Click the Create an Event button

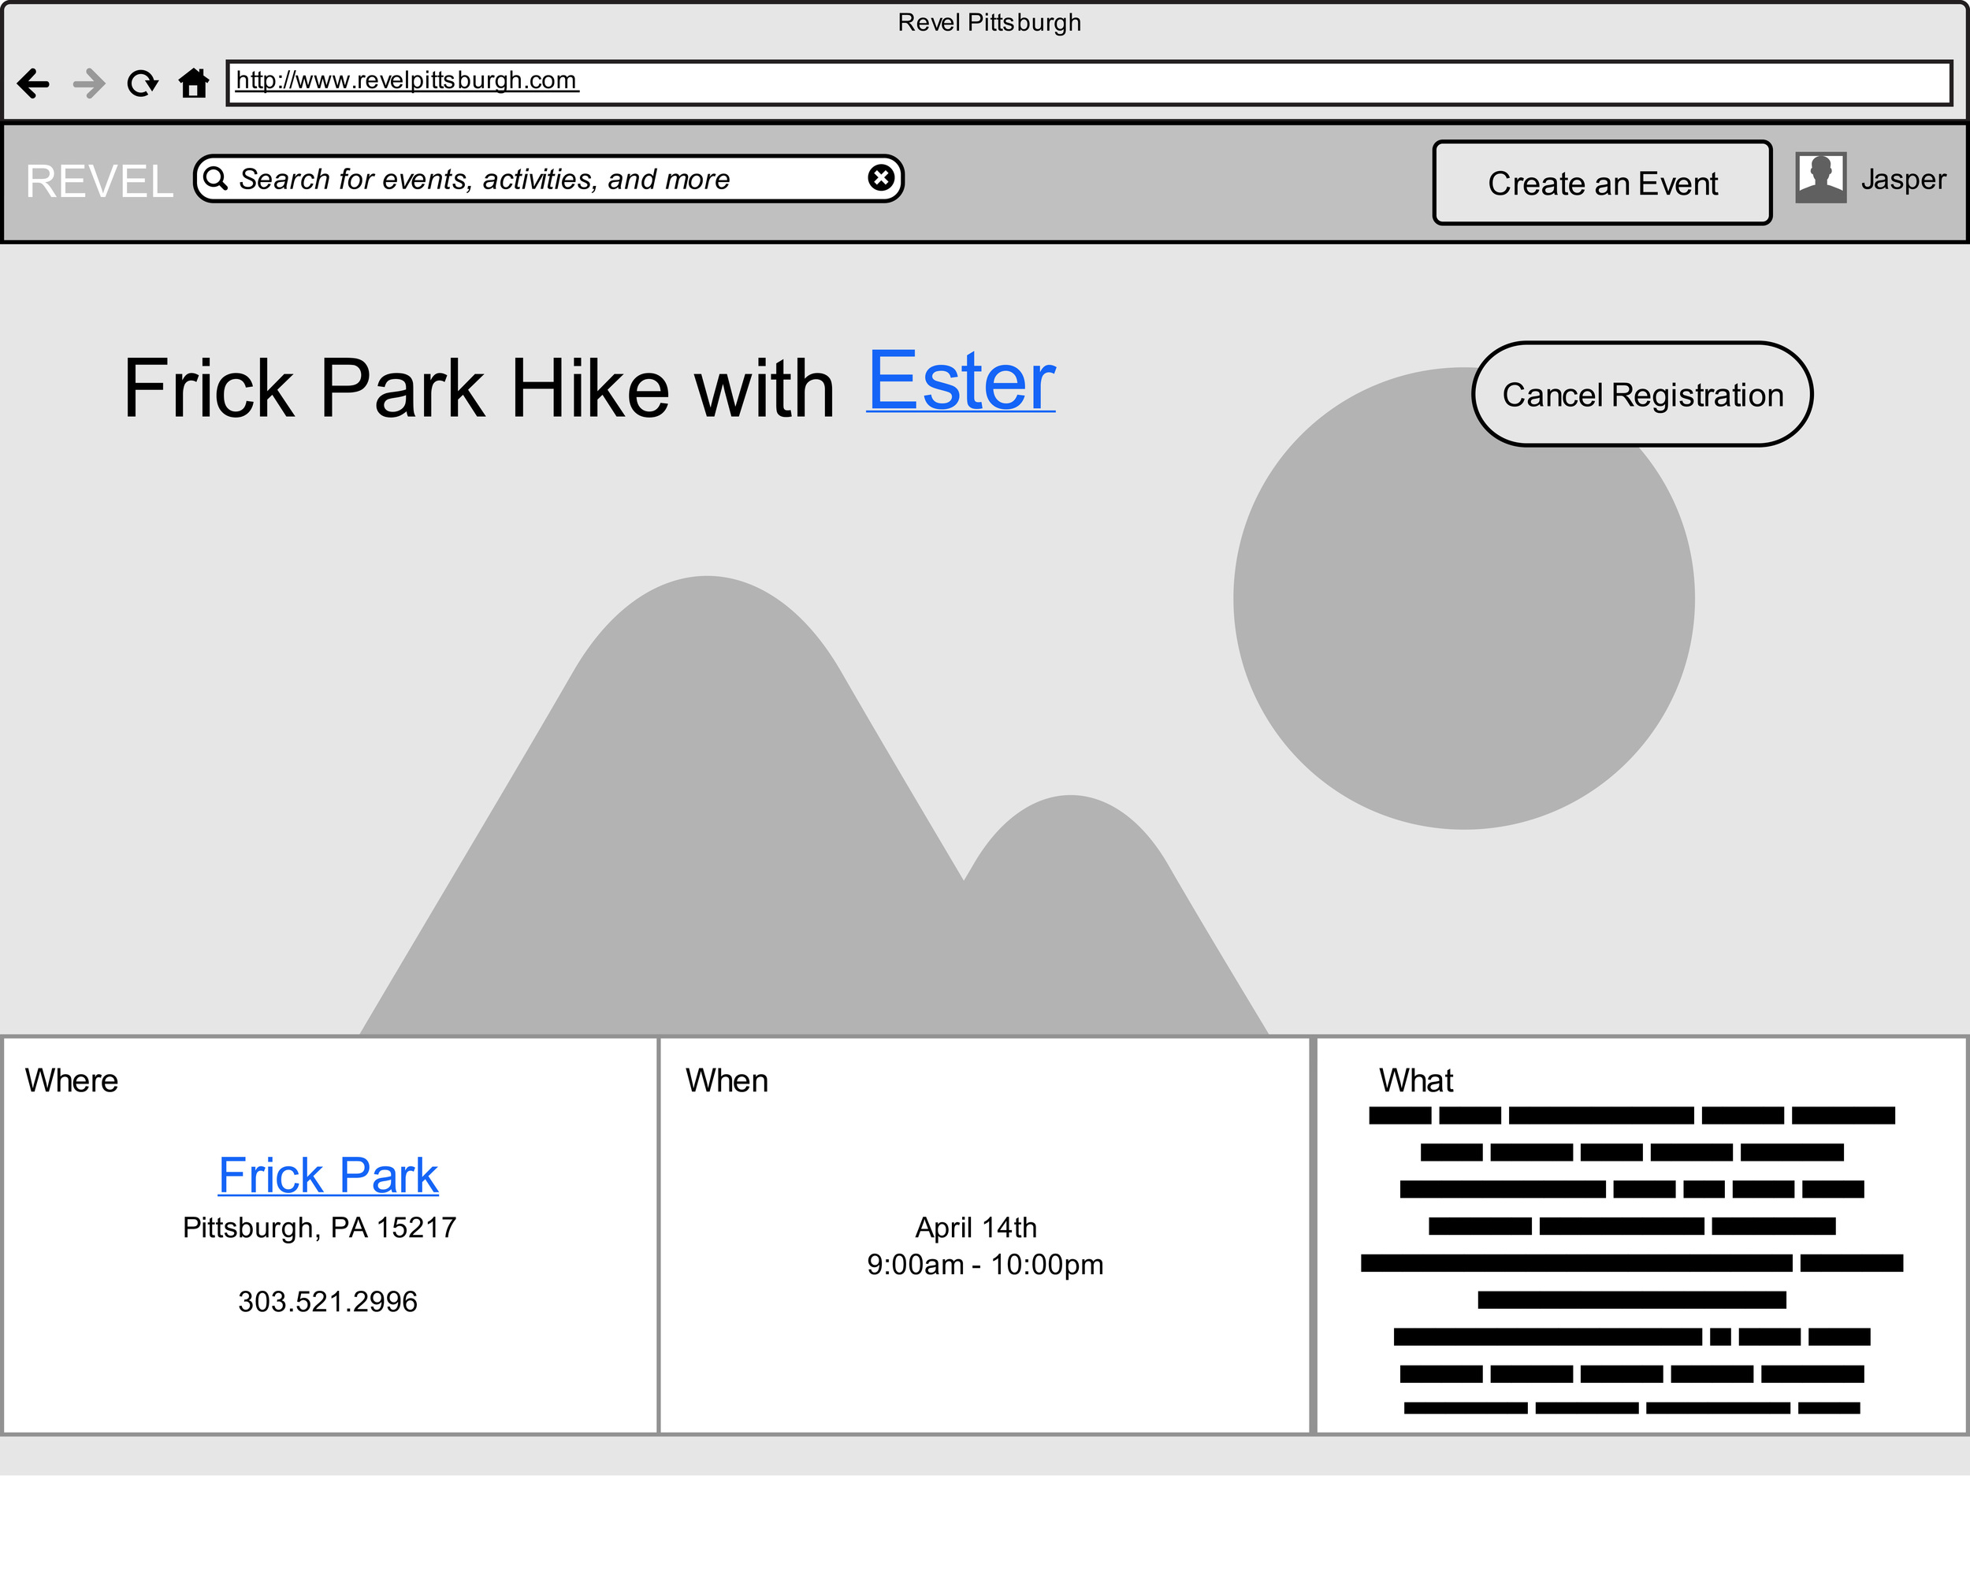(1602, 183)
